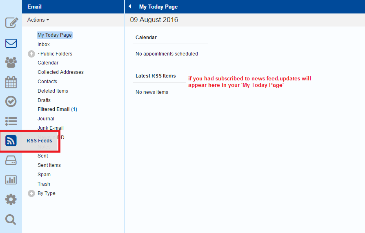The image size is (365, 233).
Task: Select My Today Page folder
Action: 55,35
